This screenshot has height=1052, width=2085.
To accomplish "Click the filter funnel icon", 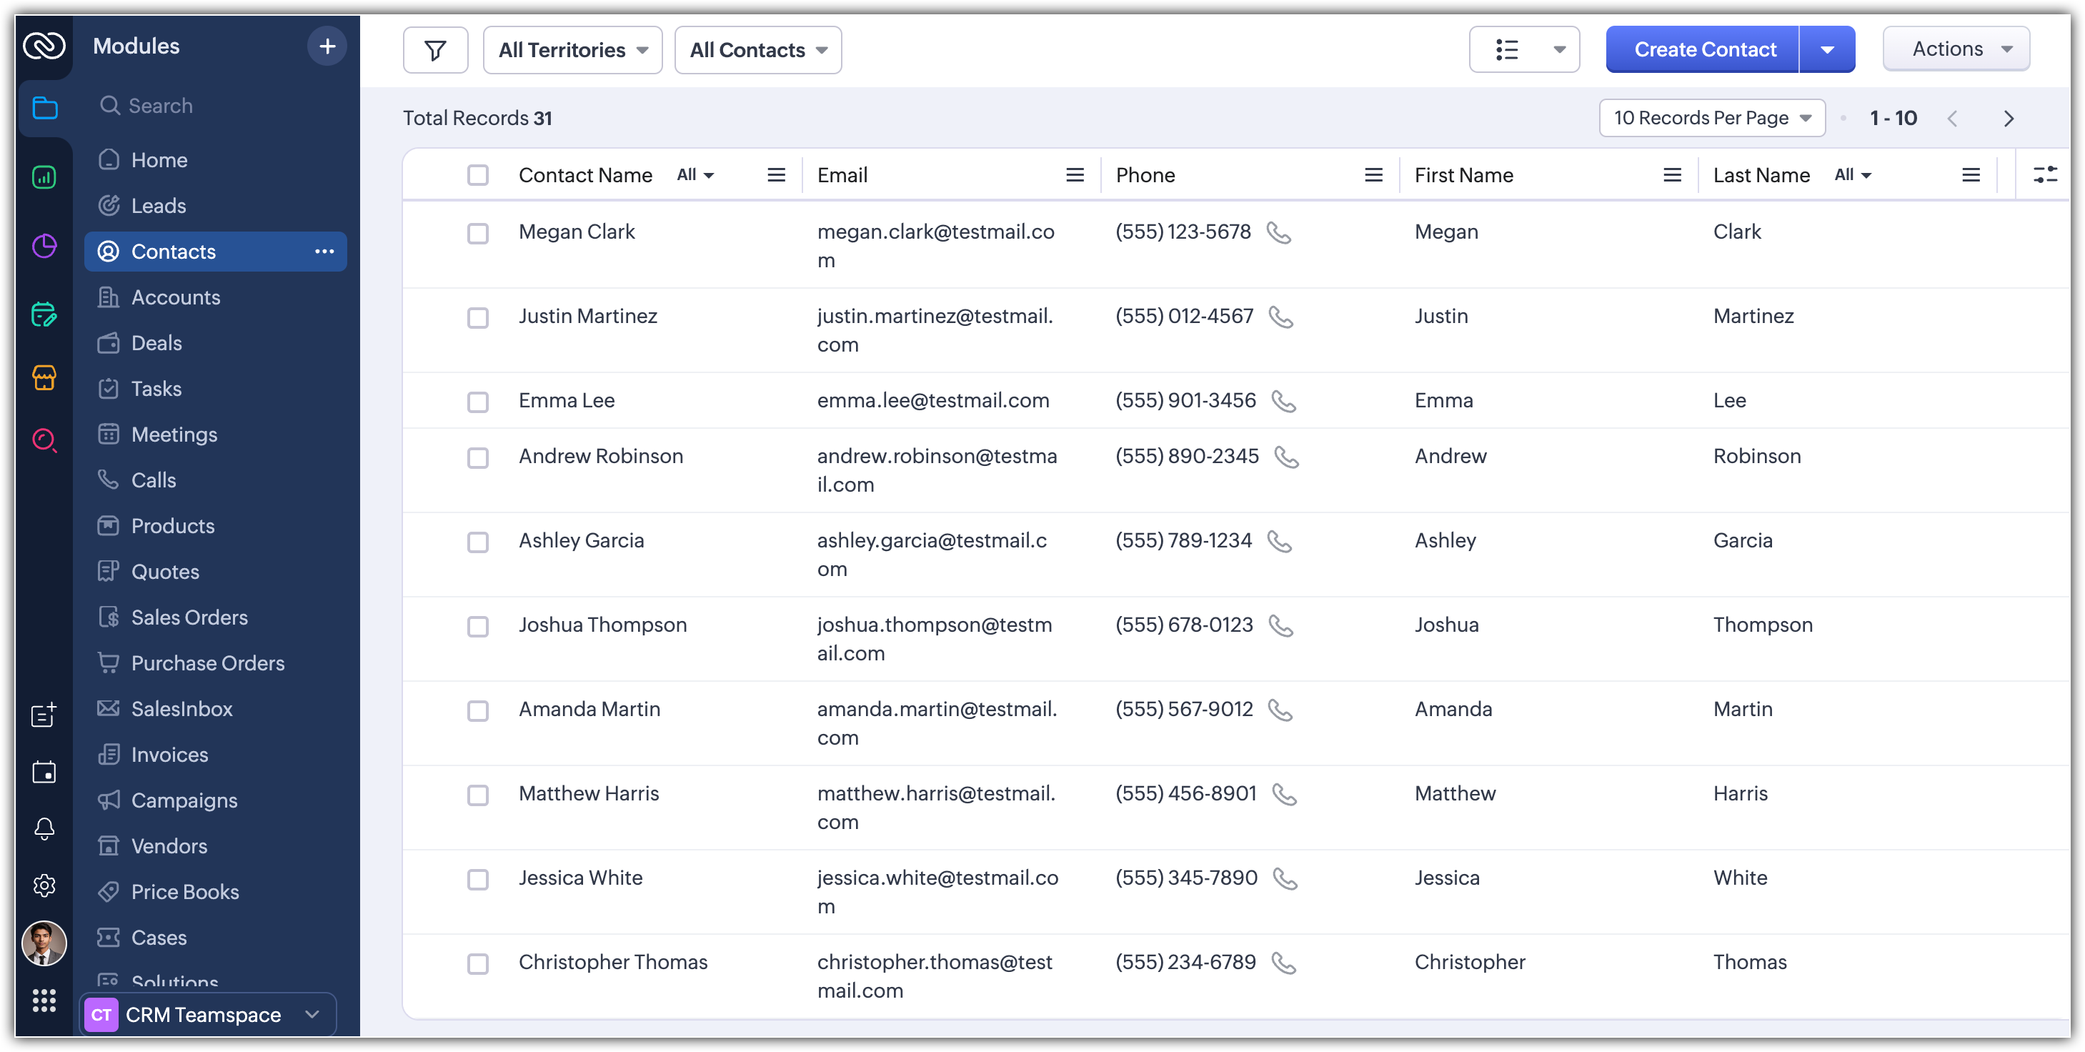I will click(x=434, y=50).
